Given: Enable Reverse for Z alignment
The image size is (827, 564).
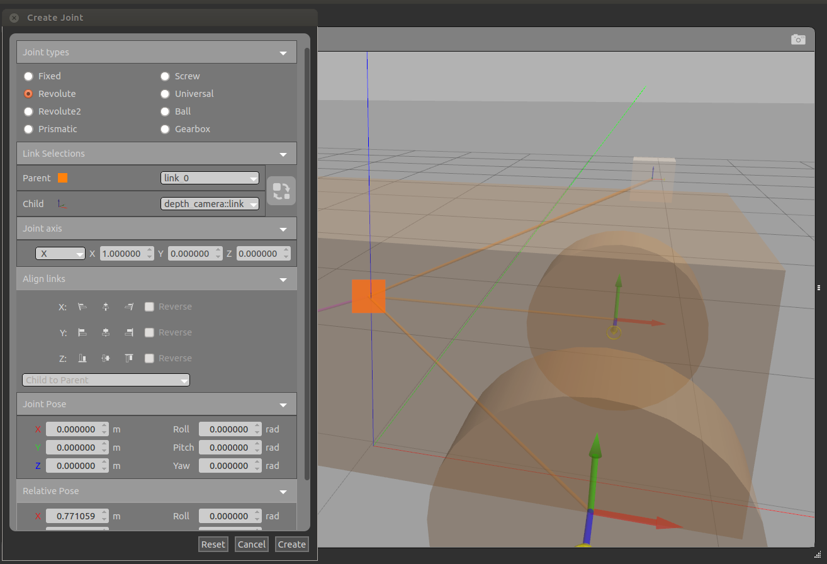Looking at the screenshot, I should pos(149,358).
